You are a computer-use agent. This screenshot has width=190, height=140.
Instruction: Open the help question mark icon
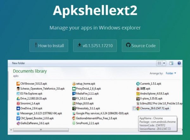179,63
